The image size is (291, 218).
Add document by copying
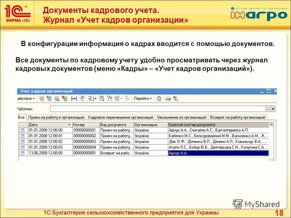coord(49,98)
